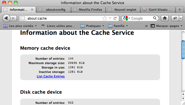Click the value 29696 KiB
185x105 pixels.
coord(76,63)
